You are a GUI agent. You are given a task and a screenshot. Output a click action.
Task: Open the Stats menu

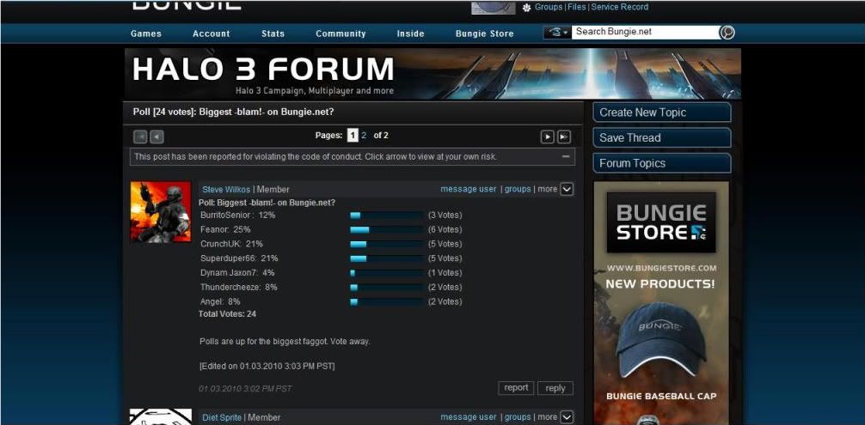tap(273, 33)
